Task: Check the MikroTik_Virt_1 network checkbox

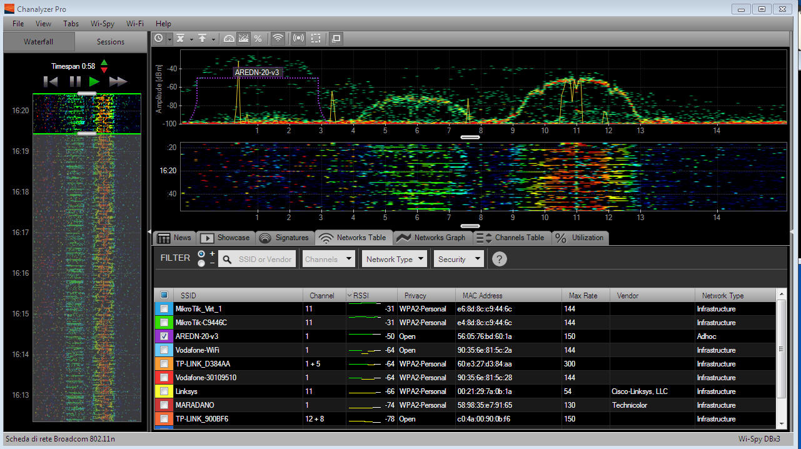Action: (164, 309)
